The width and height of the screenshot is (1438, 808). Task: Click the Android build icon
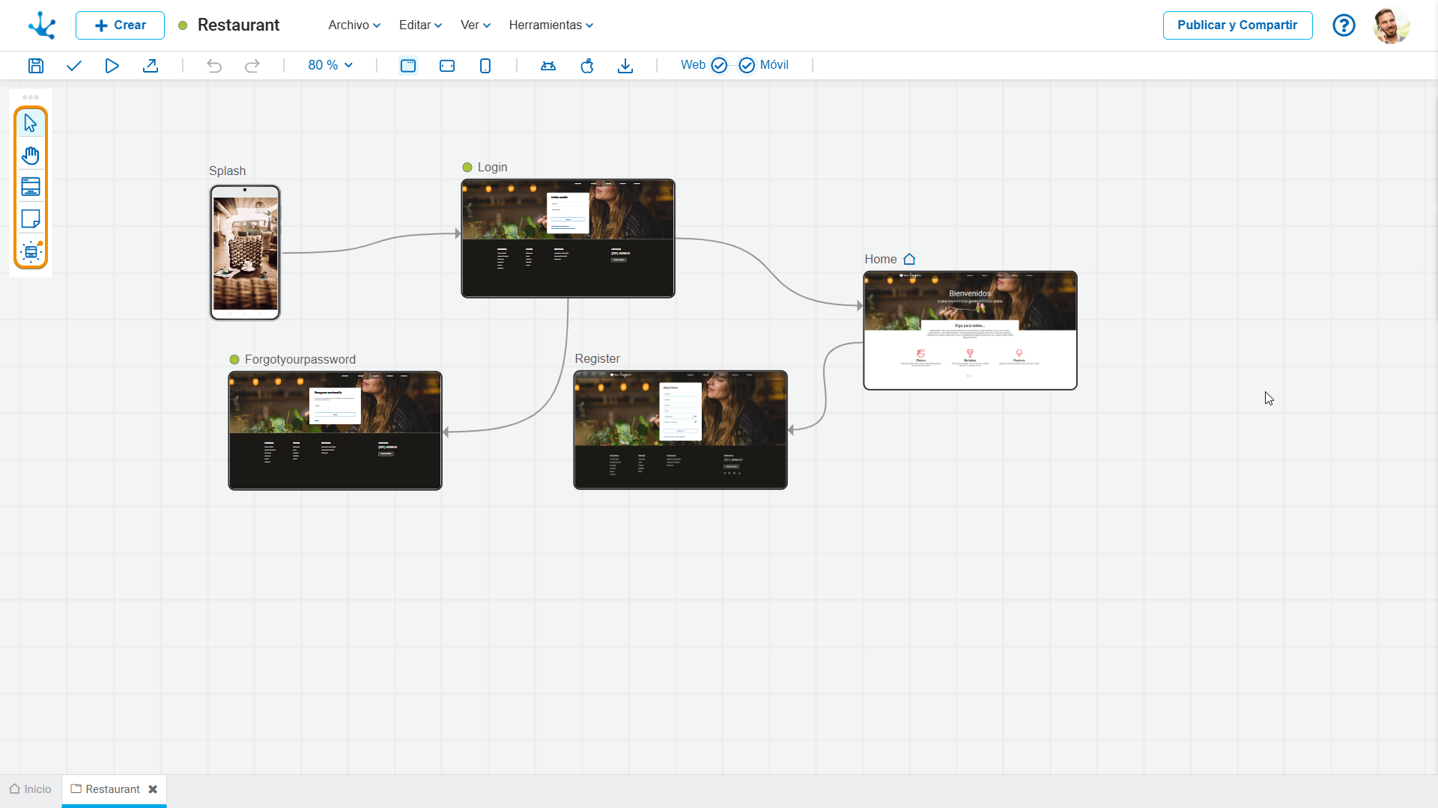pyautogui.click(x=548, y=66)
